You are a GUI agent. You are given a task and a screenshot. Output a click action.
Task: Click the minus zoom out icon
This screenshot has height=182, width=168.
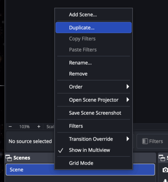click(10, 126)
